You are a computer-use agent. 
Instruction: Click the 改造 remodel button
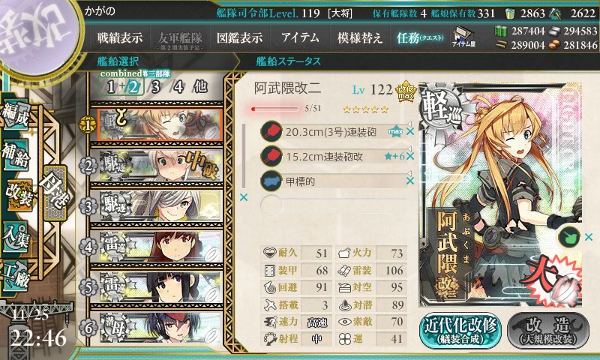(x=548, y=330)
